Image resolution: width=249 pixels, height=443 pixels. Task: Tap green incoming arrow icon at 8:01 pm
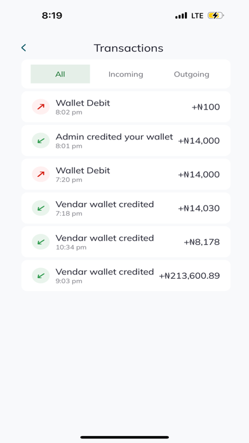coord(41,141)
